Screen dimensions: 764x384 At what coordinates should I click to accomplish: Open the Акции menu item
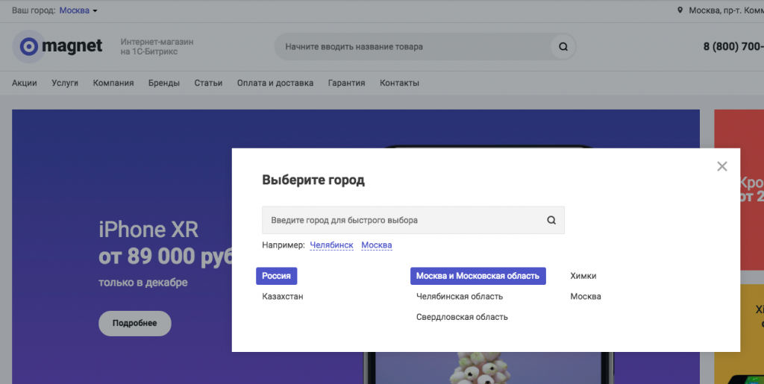[25, 83]
